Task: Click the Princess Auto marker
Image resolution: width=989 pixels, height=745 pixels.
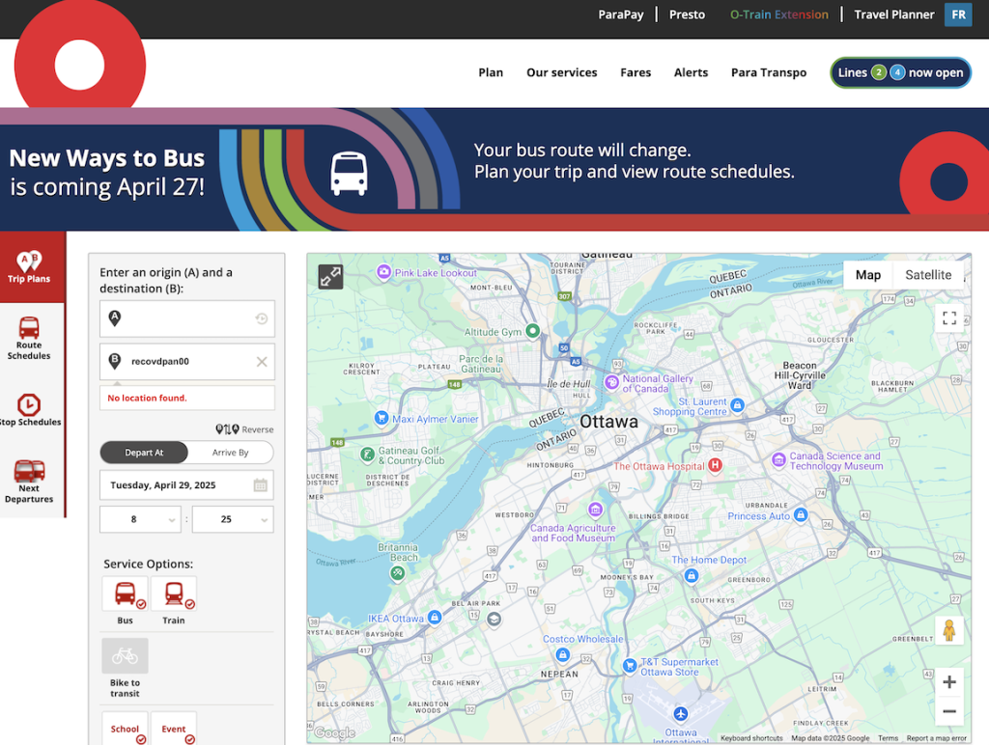Action: click(x=801, y=514)
